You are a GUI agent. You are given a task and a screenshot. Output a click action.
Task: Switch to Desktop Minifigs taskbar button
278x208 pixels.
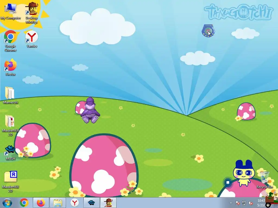pos(108,203)
